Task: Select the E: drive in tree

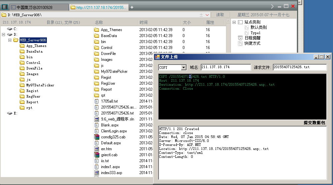Action: point(15,113)
